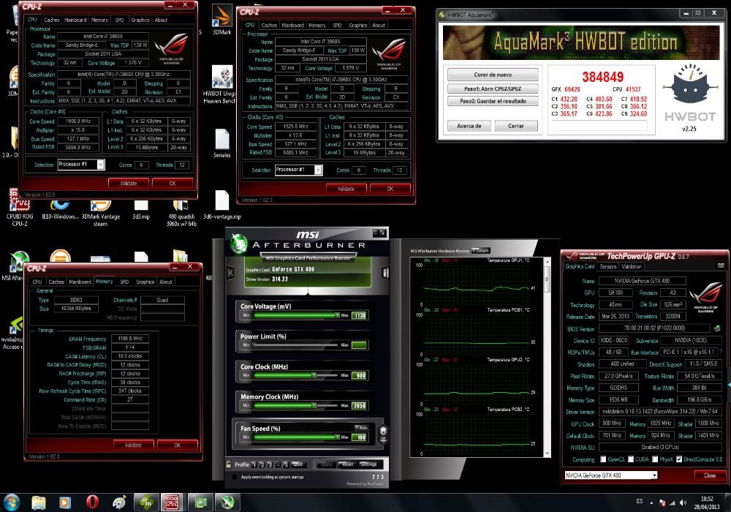Click OK in middle CPU-Z window
The width and height of the screenshot is (731, 512).
point(390,189)
